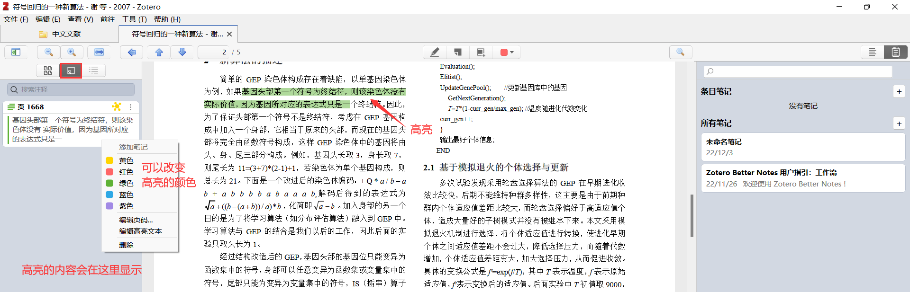Select the highlight text tool
The width and height of the screenshot is (910, 292).
(x=434, y=52)
